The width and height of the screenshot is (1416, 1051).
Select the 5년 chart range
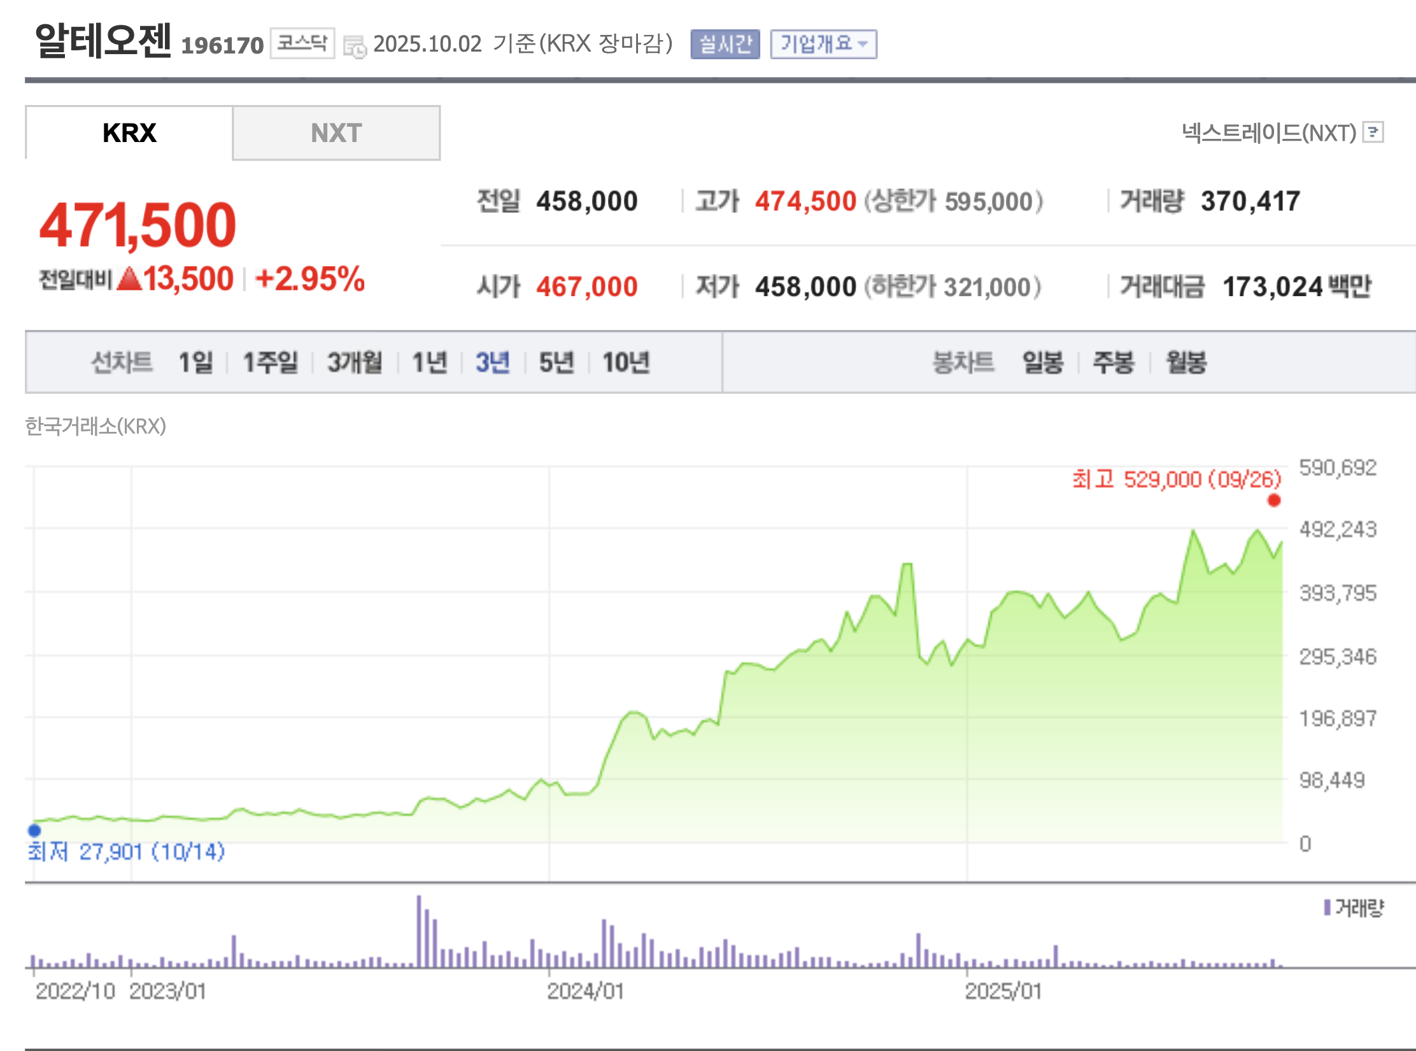[556, 362]
